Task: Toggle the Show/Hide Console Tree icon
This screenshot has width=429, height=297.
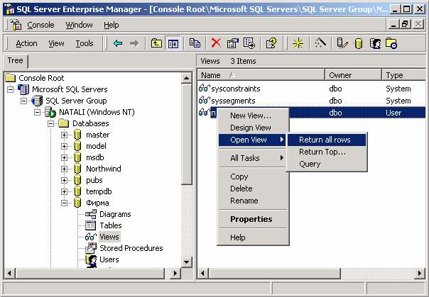Action: pyautogui.click(x=173, y=43)
